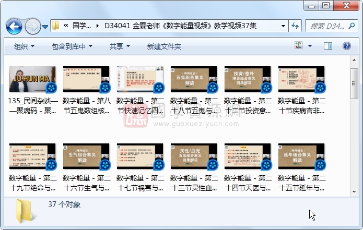Click the folder icon in address bar
363x230 pixels.
click(55, 26)
